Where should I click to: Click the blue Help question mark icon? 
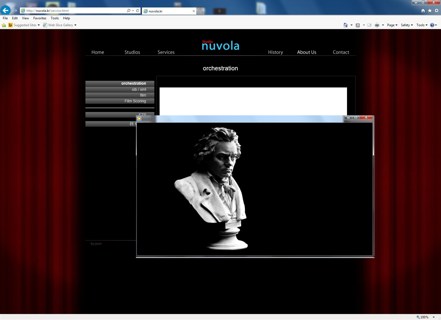432,25
